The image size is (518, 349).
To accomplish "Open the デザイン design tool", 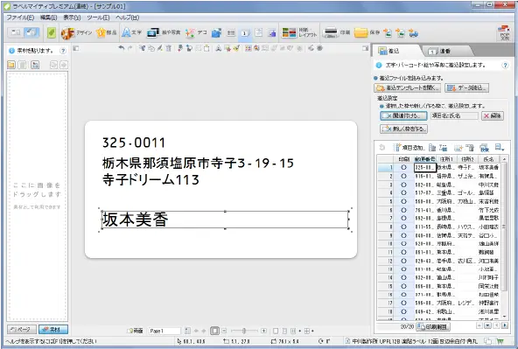I will point(77,32).
